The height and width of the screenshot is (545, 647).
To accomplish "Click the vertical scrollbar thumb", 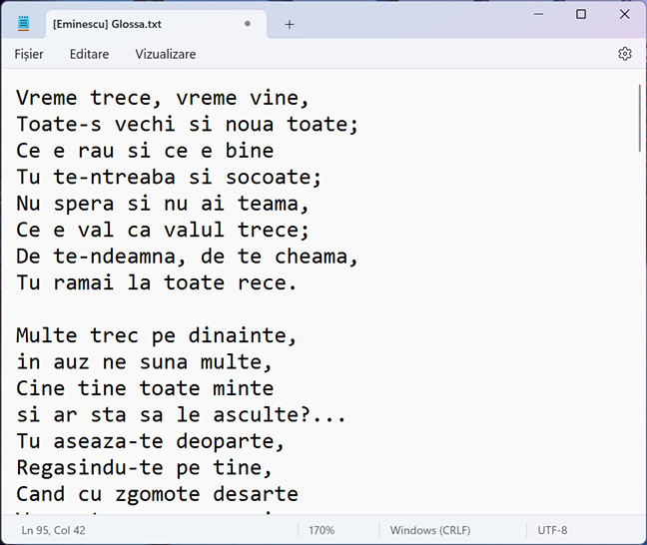I will pyautogui.click(x=640, y=119).
